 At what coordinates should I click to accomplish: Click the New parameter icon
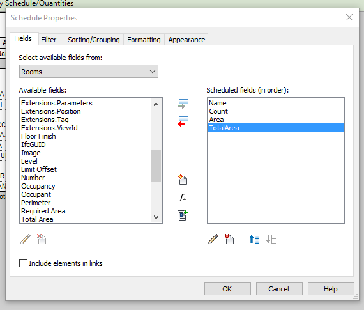click(183, 180)
